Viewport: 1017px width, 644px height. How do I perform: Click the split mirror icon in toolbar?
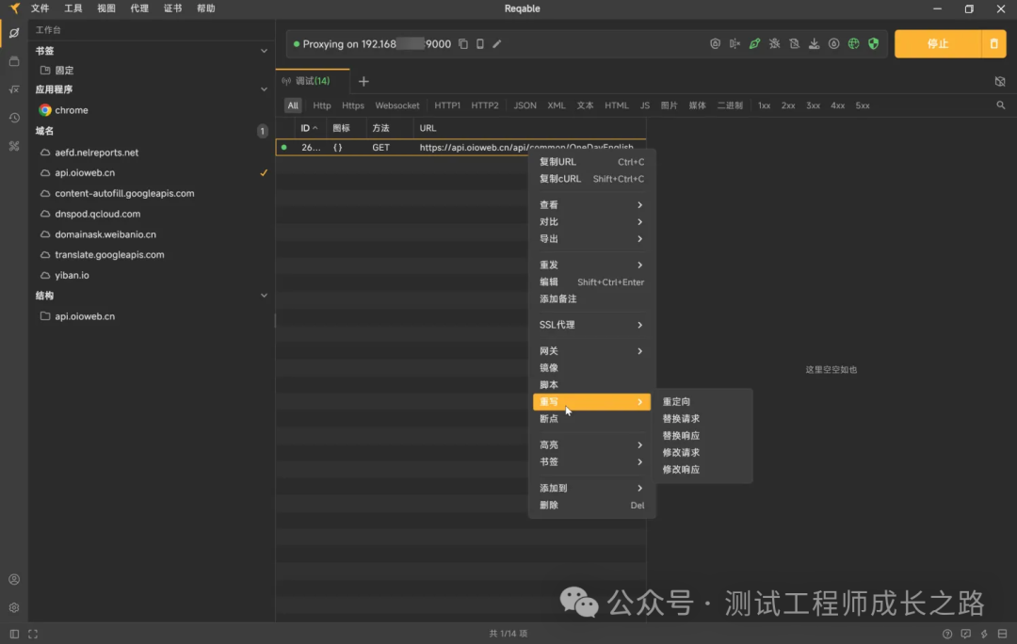[734, 44]
